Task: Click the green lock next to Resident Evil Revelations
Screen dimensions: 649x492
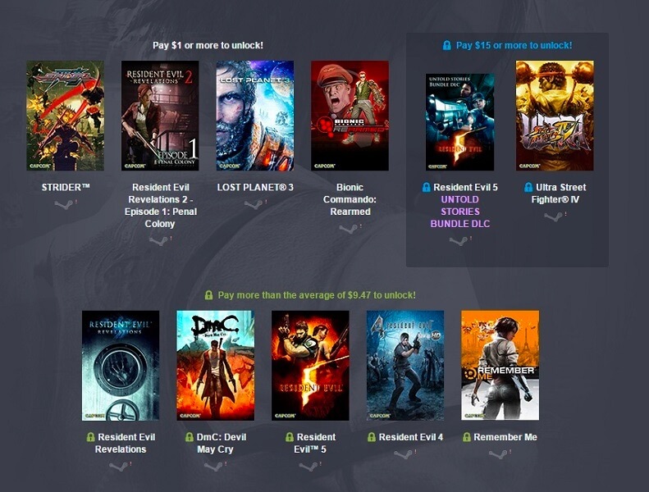Action: [x=90, y=437]
